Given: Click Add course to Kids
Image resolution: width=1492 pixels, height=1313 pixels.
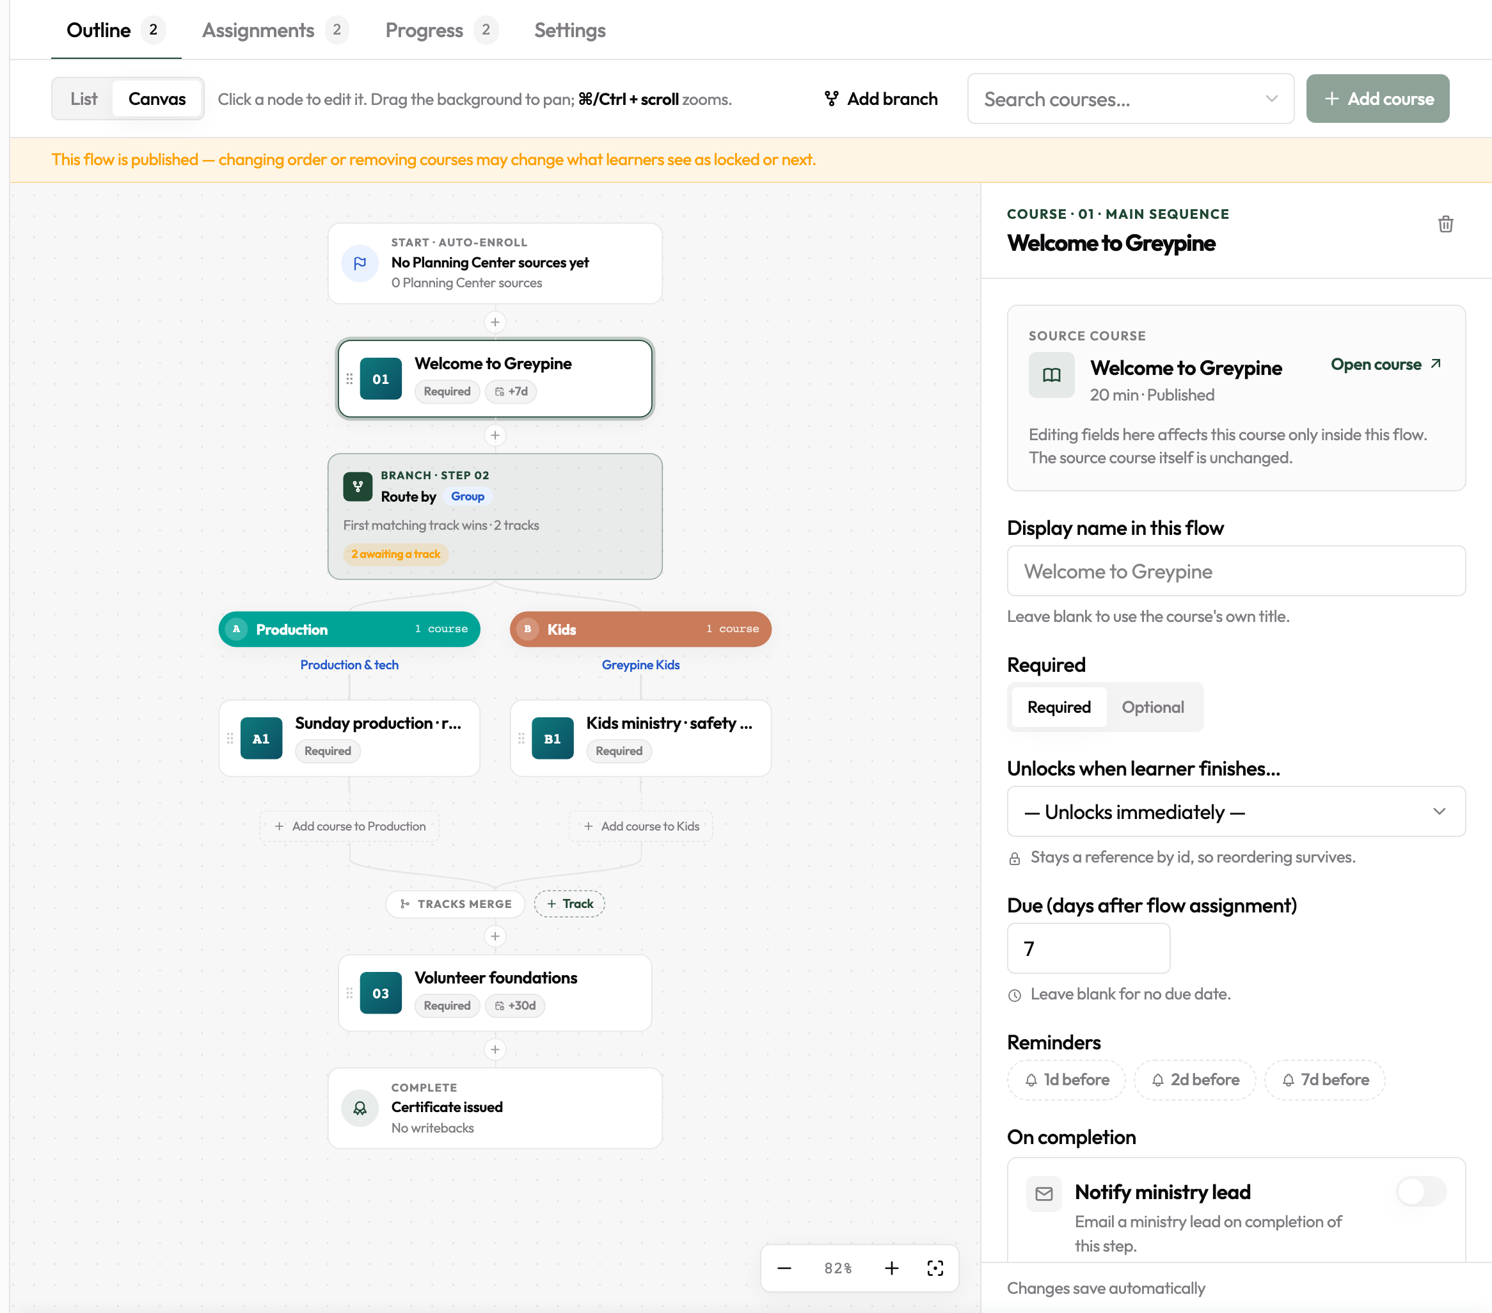Looking at the screenshot, I should coord(641,826).
